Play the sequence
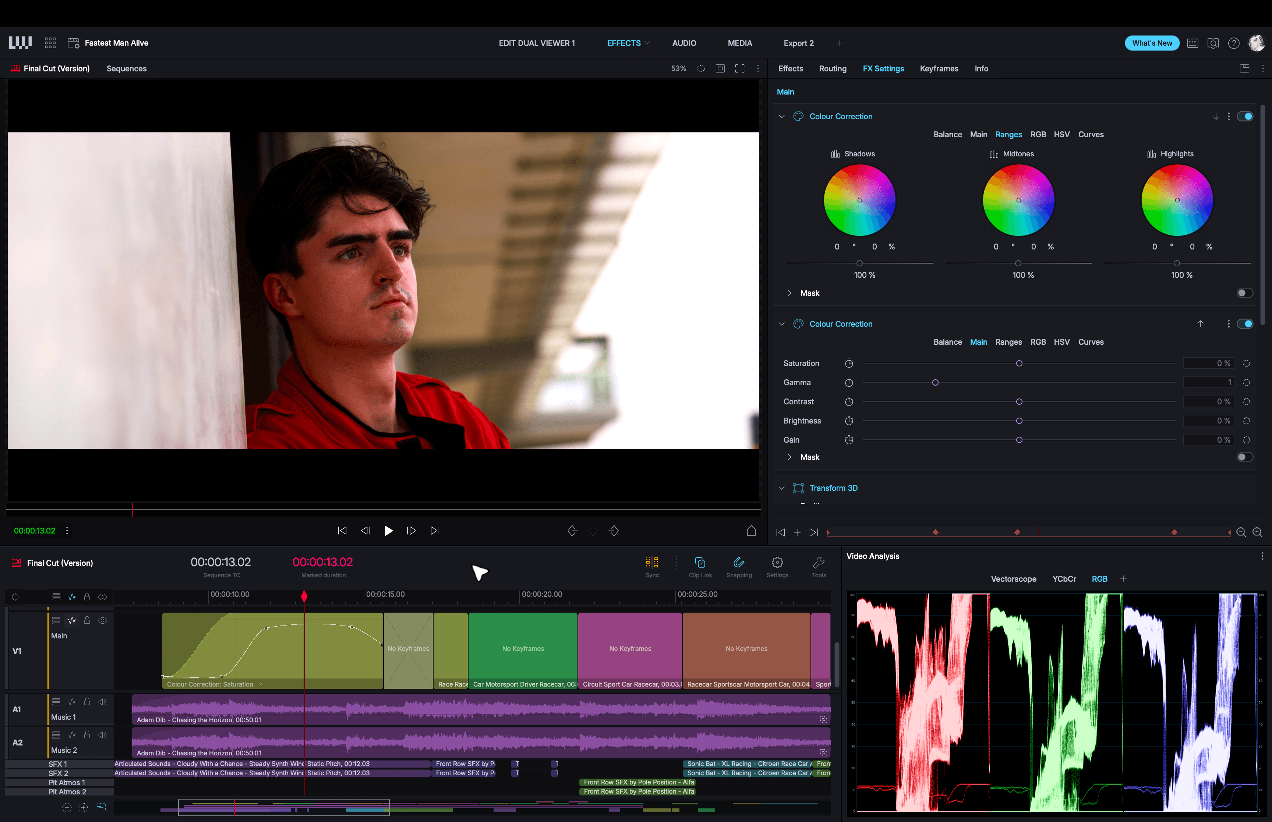The image size is (1272, 822). pos(389,531)
